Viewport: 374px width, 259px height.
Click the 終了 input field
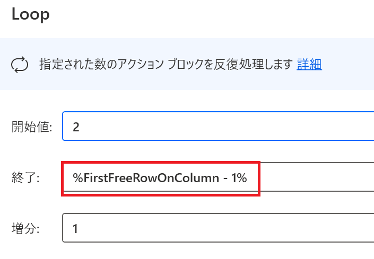pos(218,177)
